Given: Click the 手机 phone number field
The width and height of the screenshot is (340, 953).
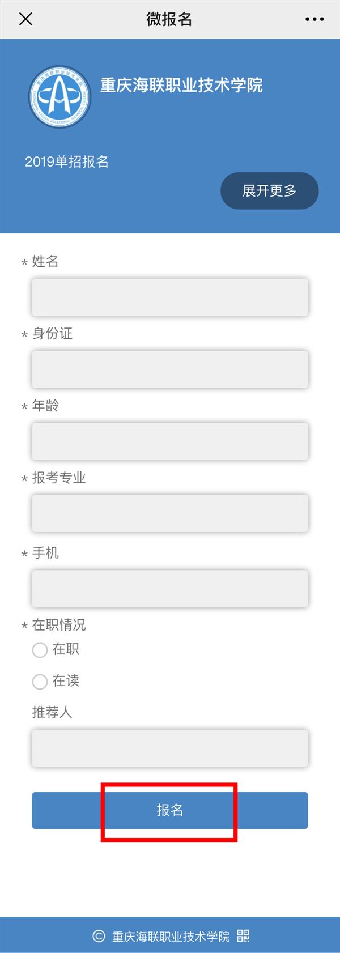Looking at the screenshot, I should (170, 589).
